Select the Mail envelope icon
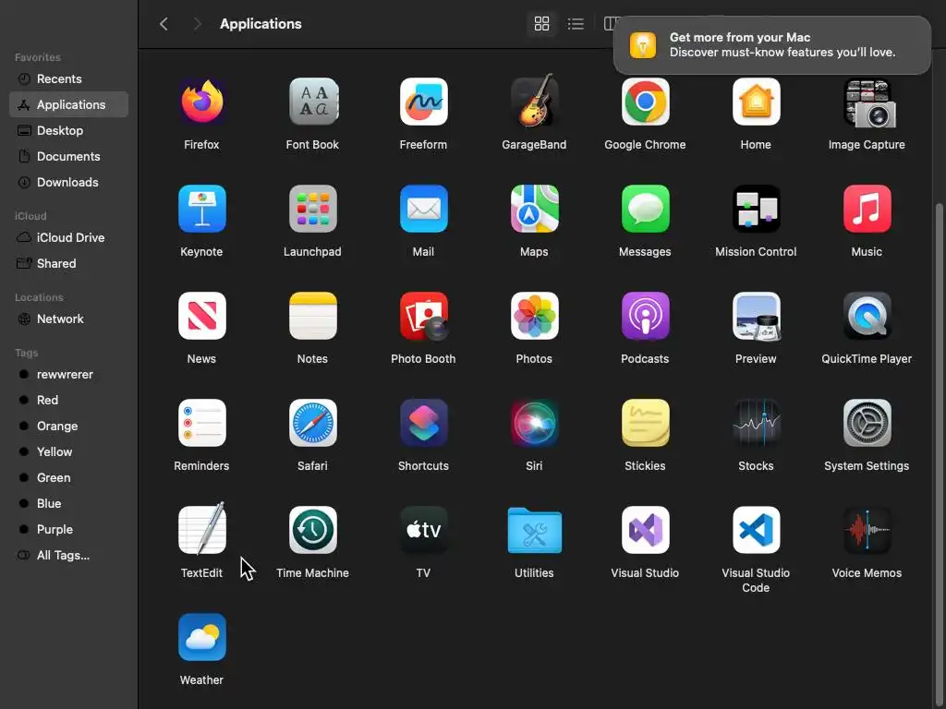The width and height of the screenshot is (946, 709). pos(423,209)
